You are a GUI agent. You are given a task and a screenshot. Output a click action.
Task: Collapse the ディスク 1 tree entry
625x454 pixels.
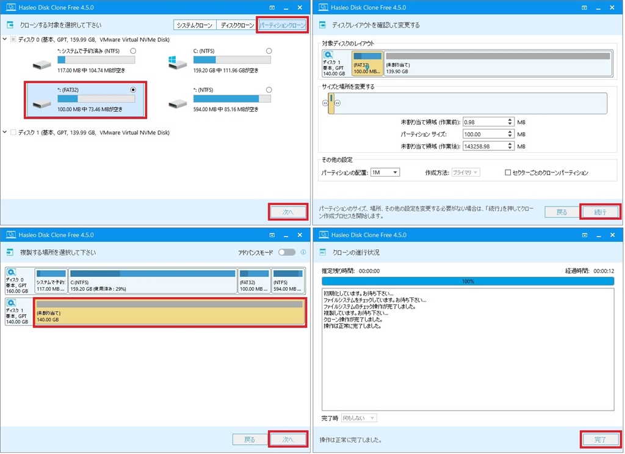click(x=5, y=133)
